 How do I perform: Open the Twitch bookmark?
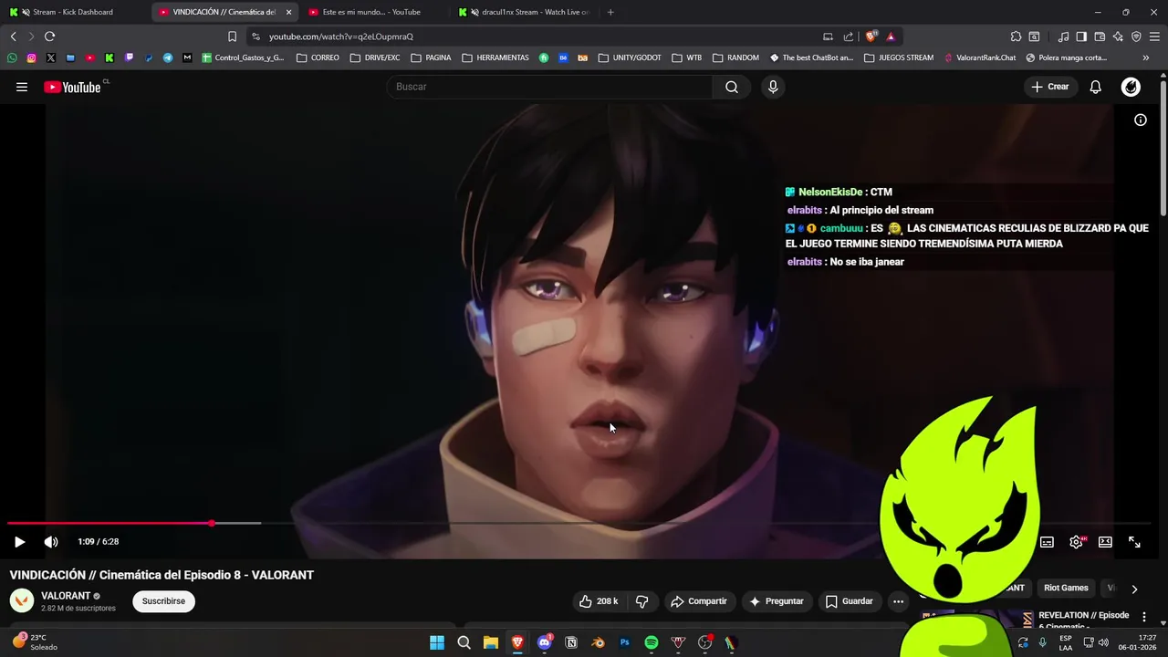(129, 57)
